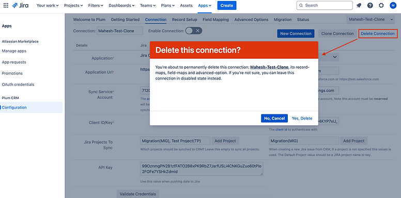Click the Validate Credentials button

coord(138,194)
